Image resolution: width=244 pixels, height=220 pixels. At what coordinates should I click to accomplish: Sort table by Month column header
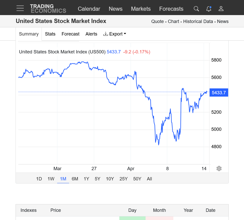point(159,210)
